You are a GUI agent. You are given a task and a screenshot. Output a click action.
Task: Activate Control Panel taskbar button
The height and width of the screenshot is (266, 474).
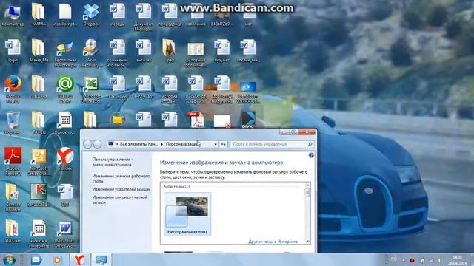[x=101, y=259]
